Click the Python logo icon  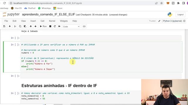[x=170, y=15]
